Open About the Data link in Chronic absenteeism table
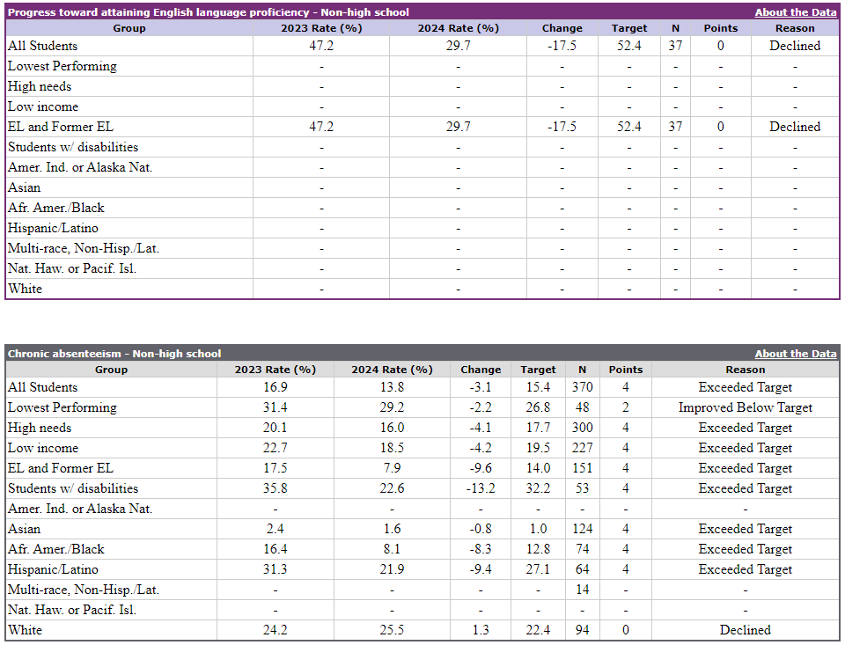 [796, 354]
